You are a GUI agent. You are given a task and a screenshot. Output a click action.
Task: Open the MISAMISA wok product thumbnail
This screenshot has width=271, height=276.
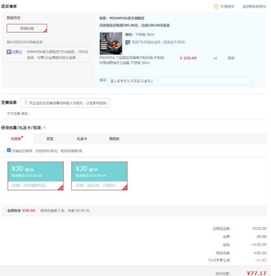111,43
